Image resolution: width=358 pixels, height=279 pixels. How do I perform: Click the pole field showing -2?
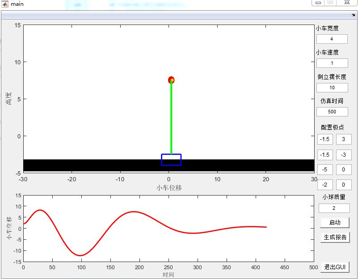point(325,185)
